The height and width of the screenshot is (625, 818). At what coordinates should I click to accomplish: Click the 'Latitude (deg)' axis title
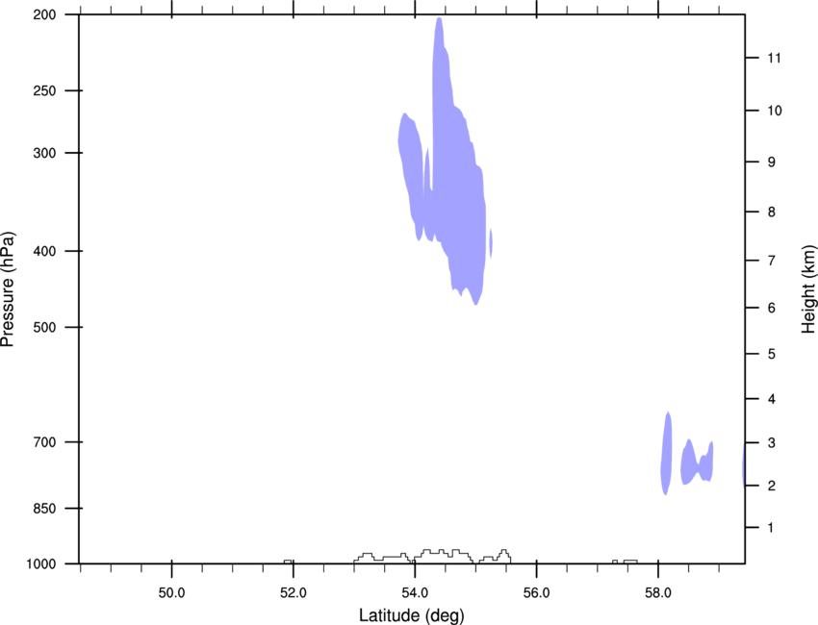tap(411, 615)
